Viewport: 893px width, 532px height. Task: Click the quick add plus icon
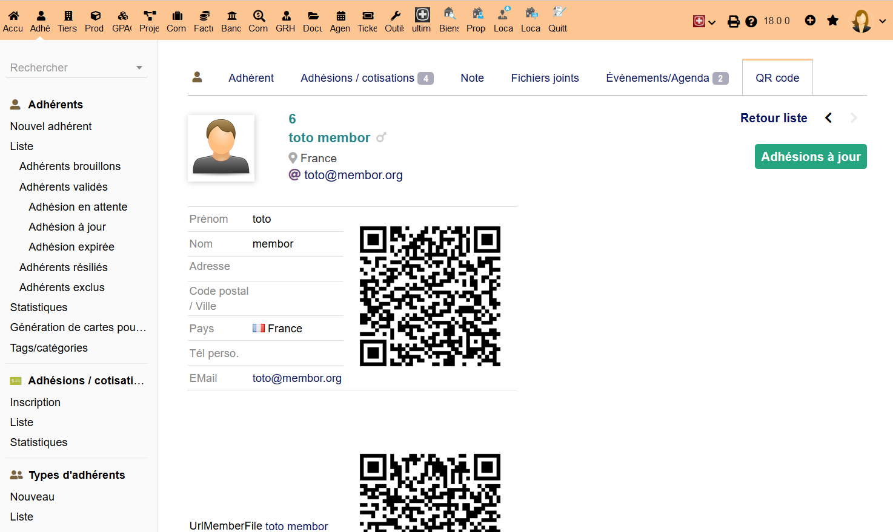point(810,21)
